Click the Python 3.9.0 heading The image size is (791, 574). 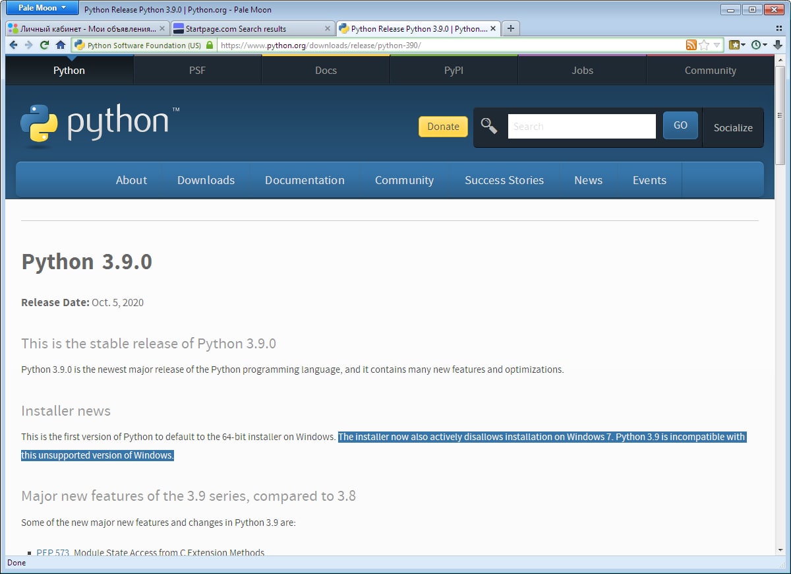pos(87,262)
